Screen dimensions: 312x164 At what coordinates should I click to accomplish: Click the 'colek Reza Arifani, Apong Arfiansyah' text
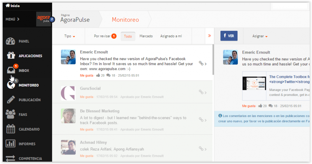(112, 149)
